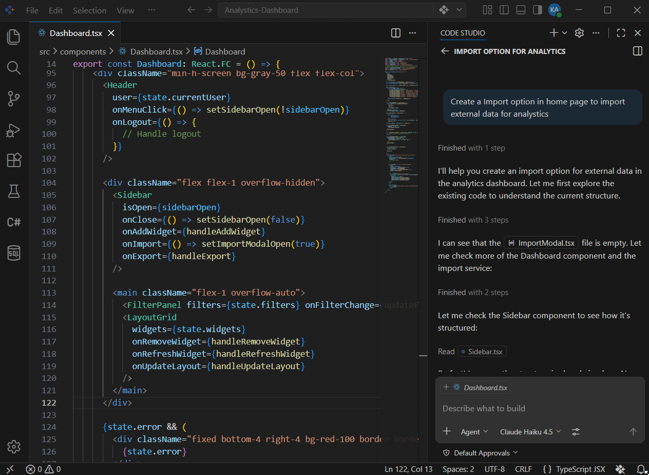Viewport: 649px width, 475px height.
Task: Toggle the secondary side bar layout button
Action: click(538, 10)
